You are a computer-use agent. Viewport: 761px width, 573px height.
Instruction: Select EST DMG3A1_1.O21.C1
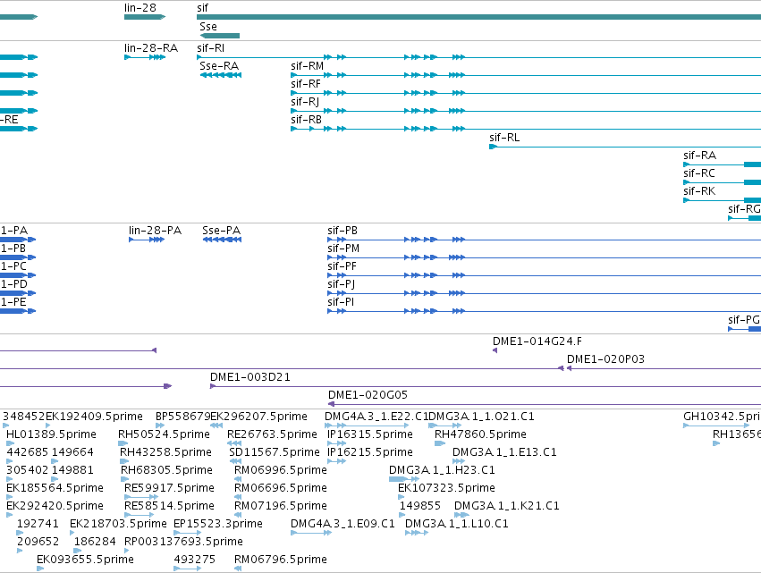(445, 426)
